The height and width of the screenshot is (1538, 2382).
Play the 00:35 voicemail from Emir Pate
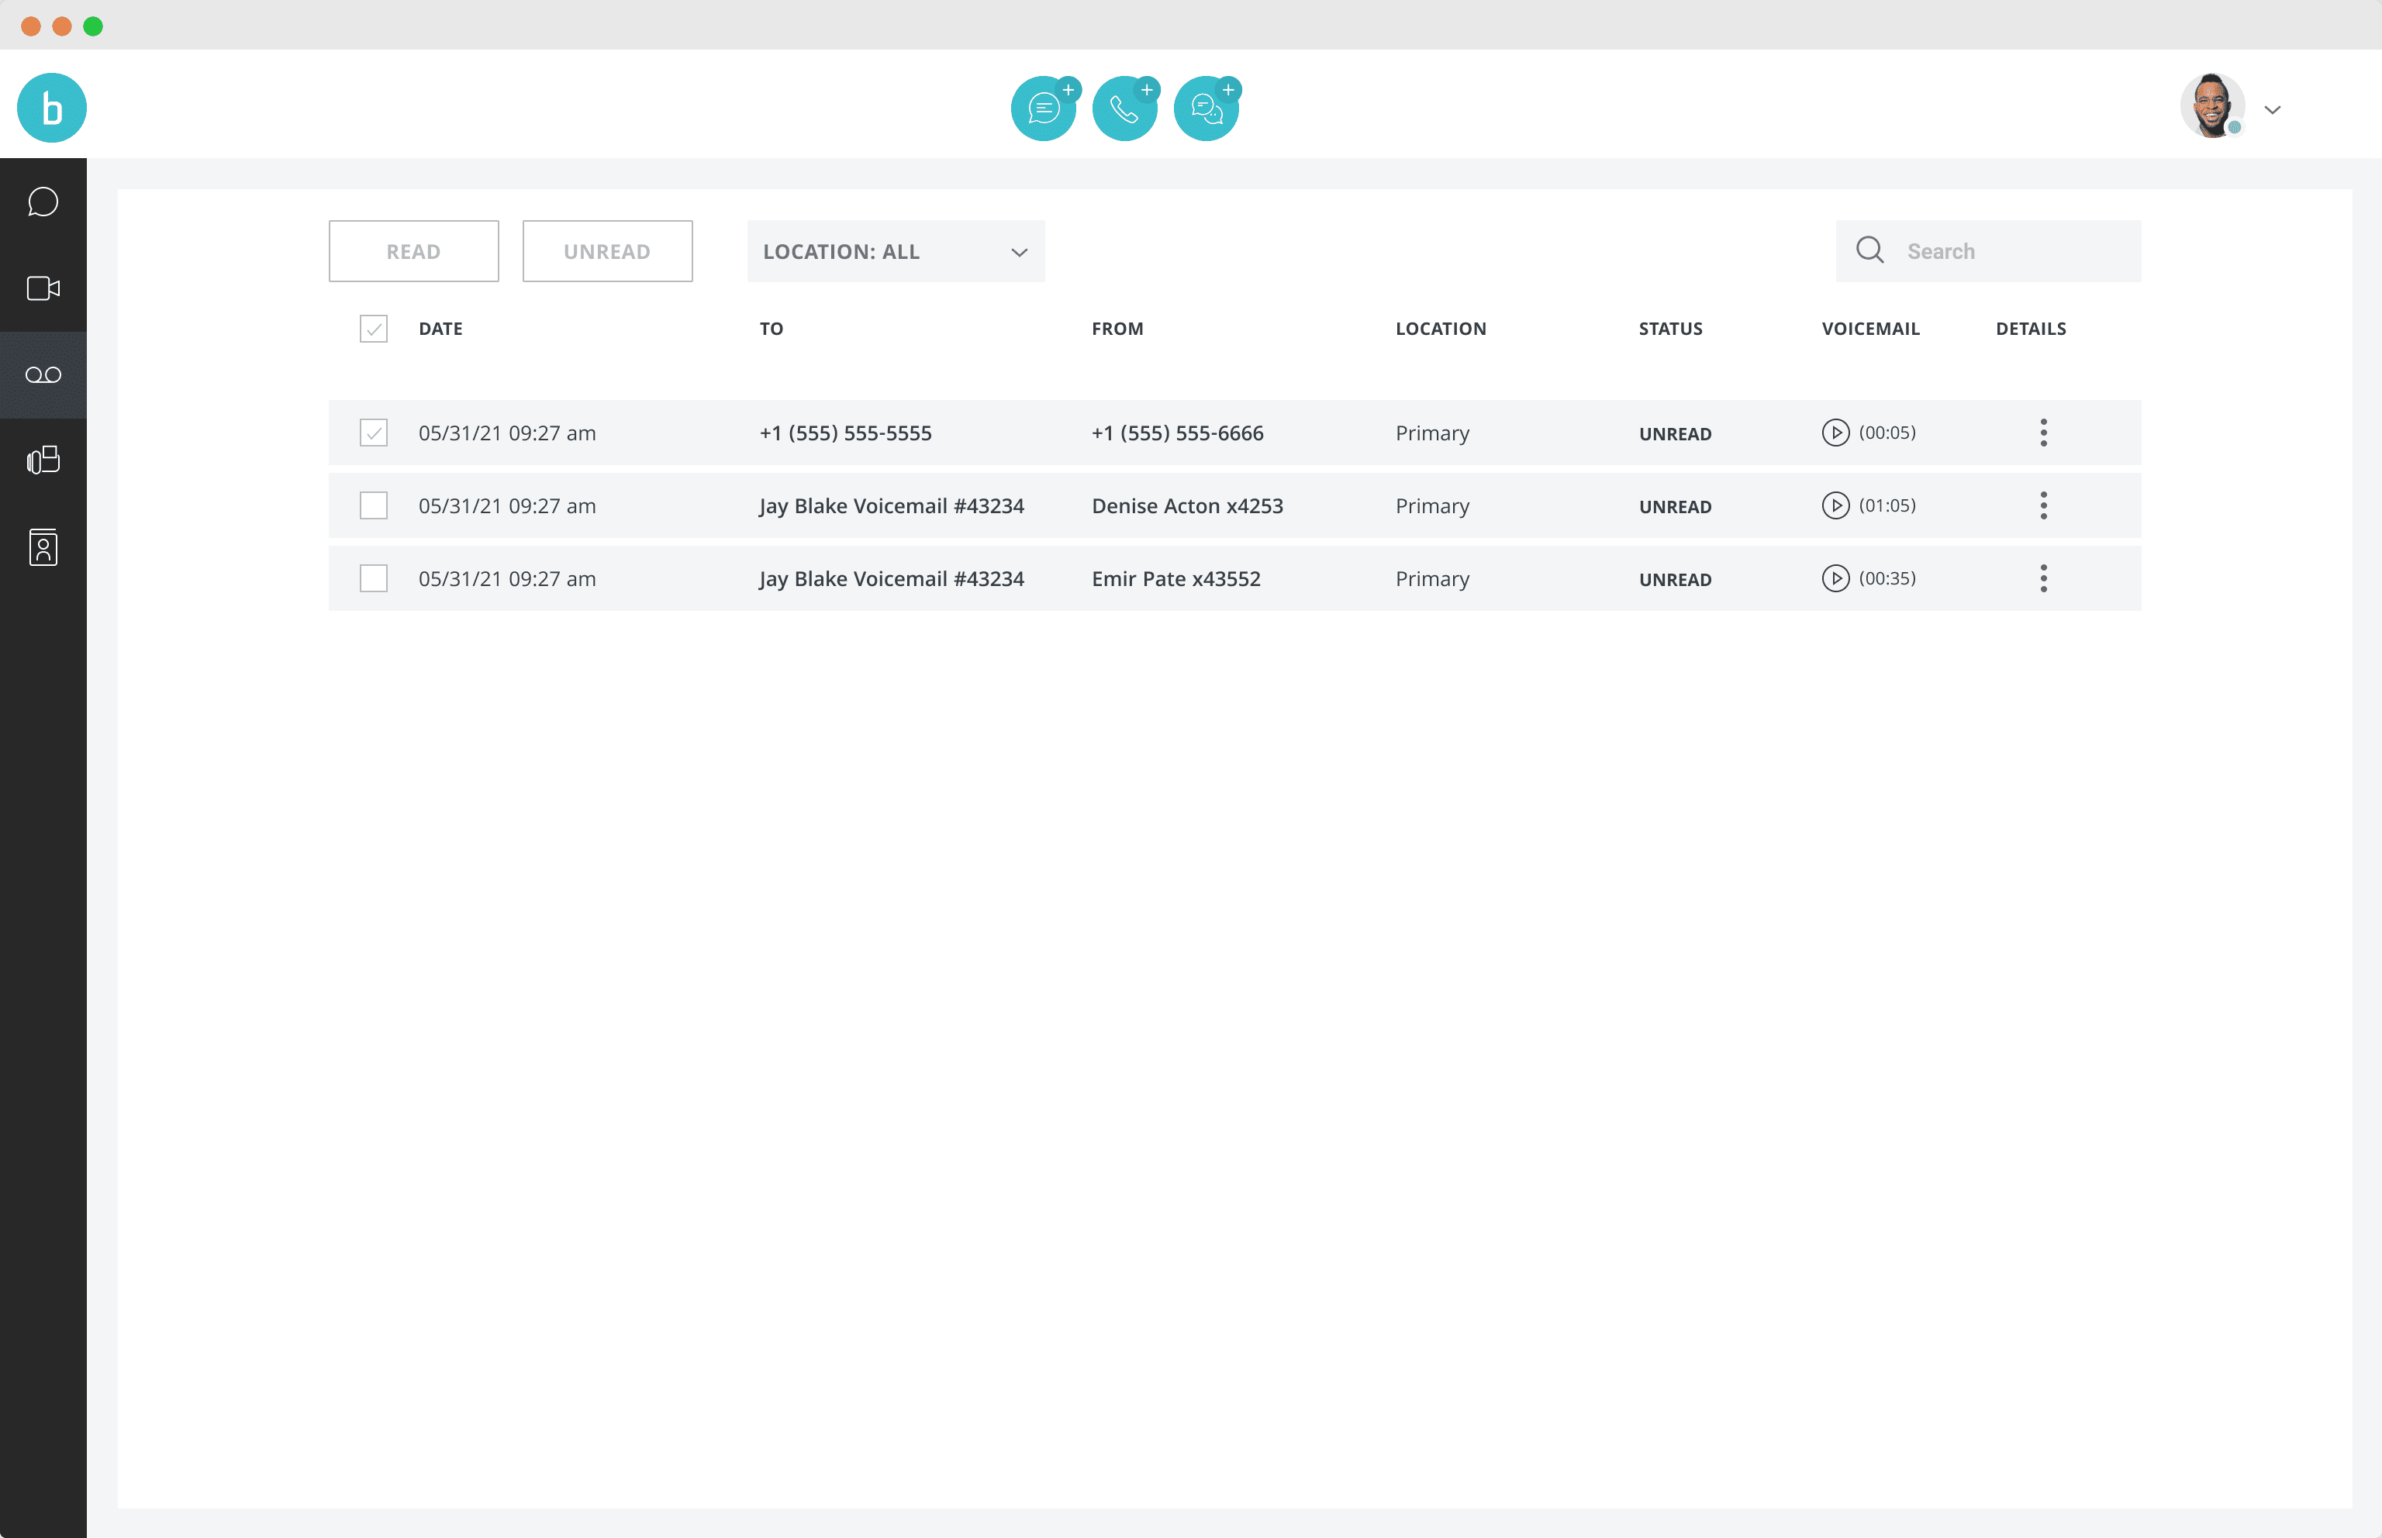1835,578
